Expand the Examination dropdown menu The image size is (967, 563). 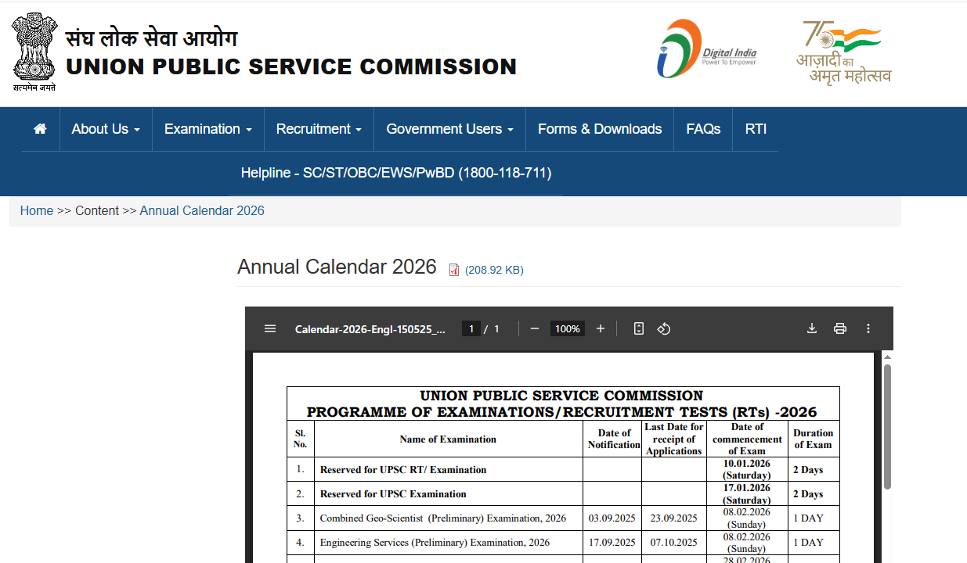(208, 129)
